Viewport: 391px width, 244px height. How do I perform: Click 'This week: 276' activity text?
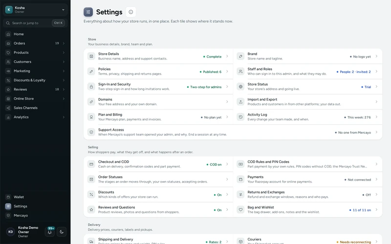(357, 118)
